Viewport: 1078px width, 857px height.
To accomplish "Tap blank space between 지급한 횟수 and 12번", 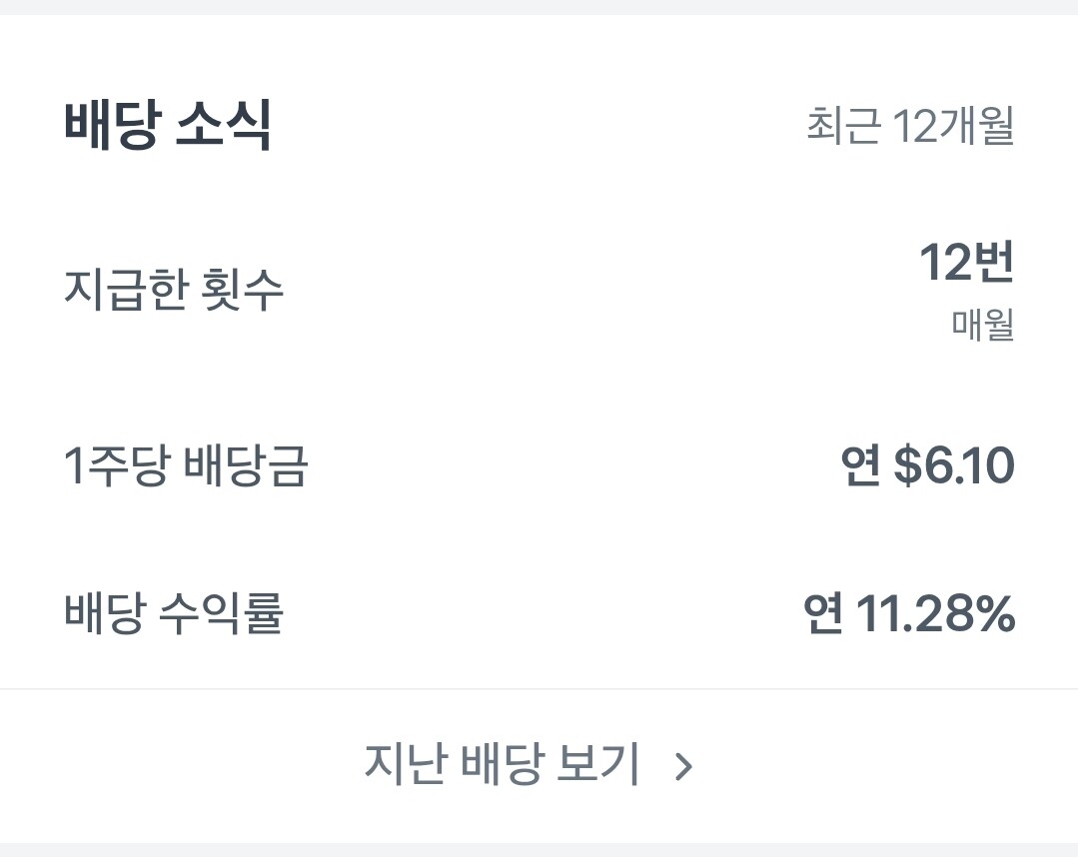I will pyautogui.click(x=599, y=290).
